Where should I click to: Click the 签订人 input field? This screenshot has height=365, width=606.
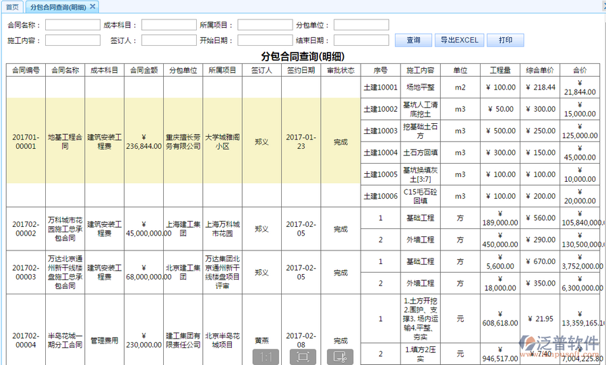coord(169,40)
